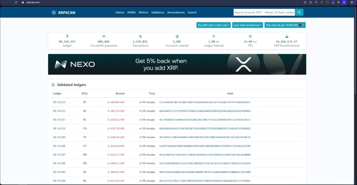This screenshot has height=185, width=357.
Task: Click transaction count 137 in ledger table
Action: pyautogui.click(x=84, y=146)
